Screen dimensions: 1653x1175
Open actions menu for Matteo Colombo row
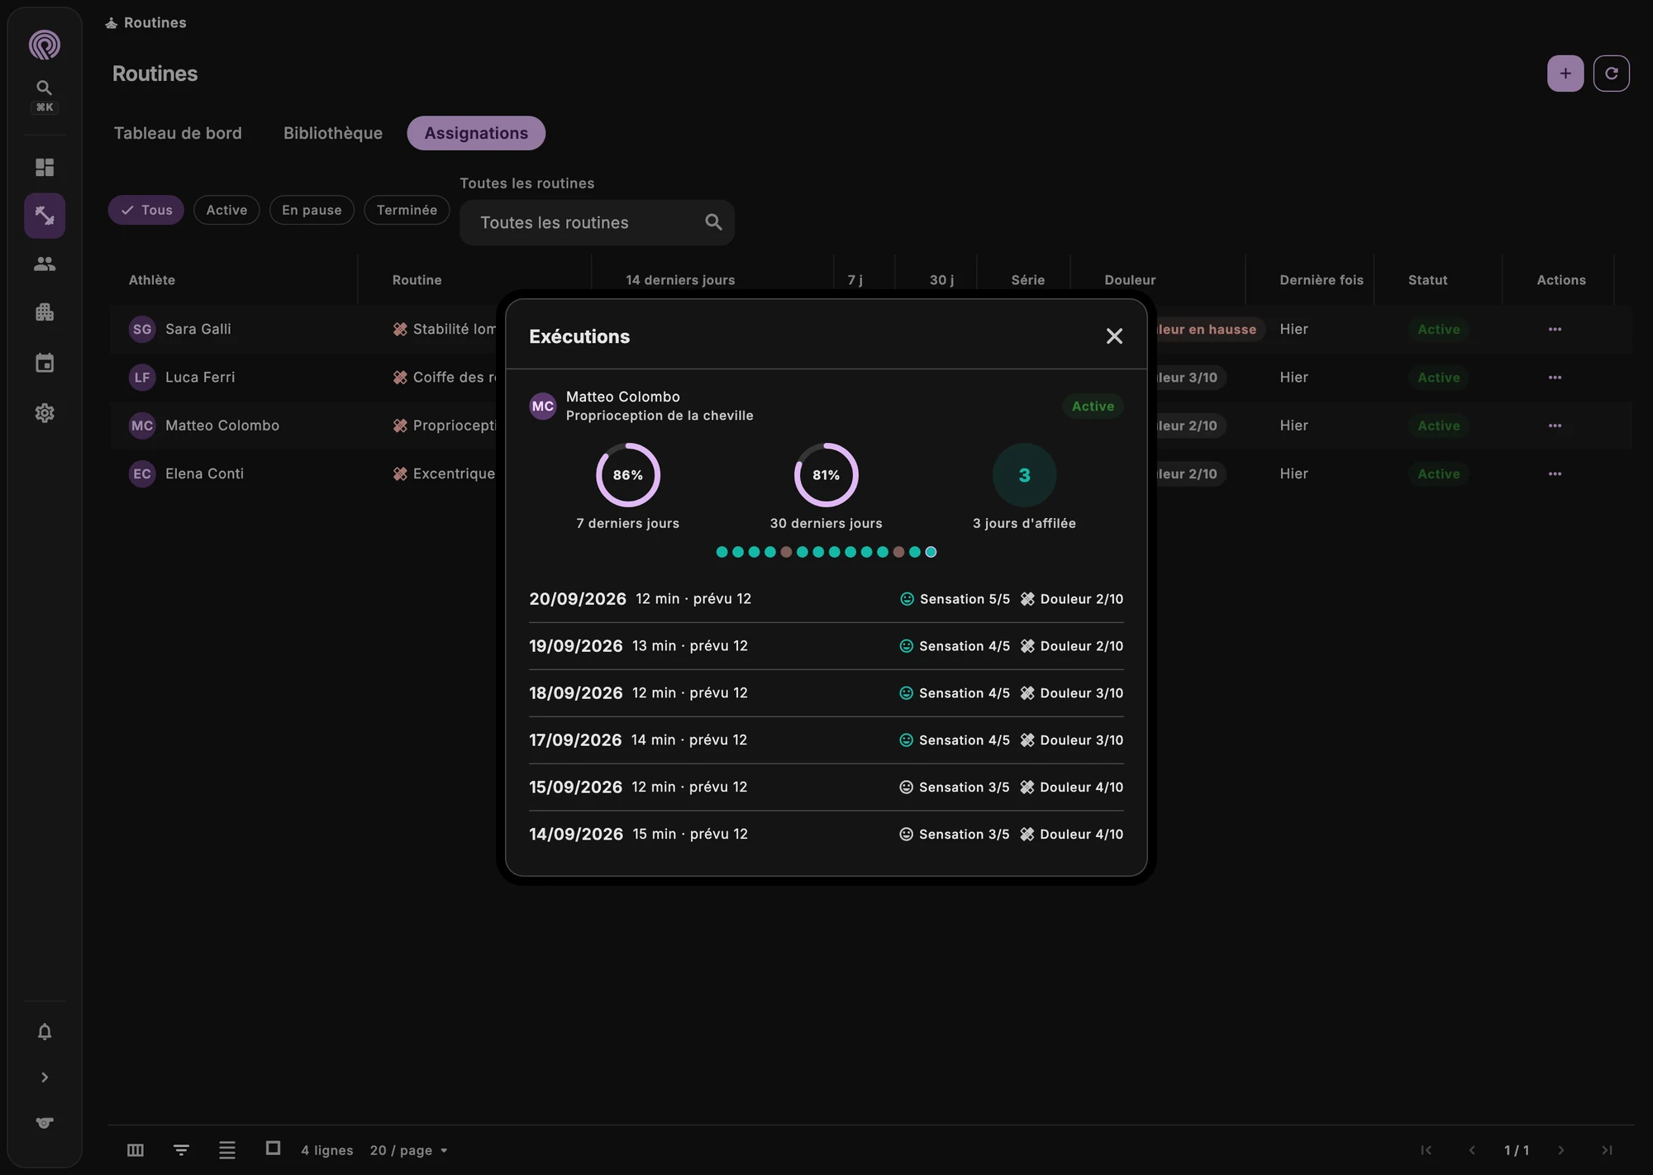pos(1555,426)
